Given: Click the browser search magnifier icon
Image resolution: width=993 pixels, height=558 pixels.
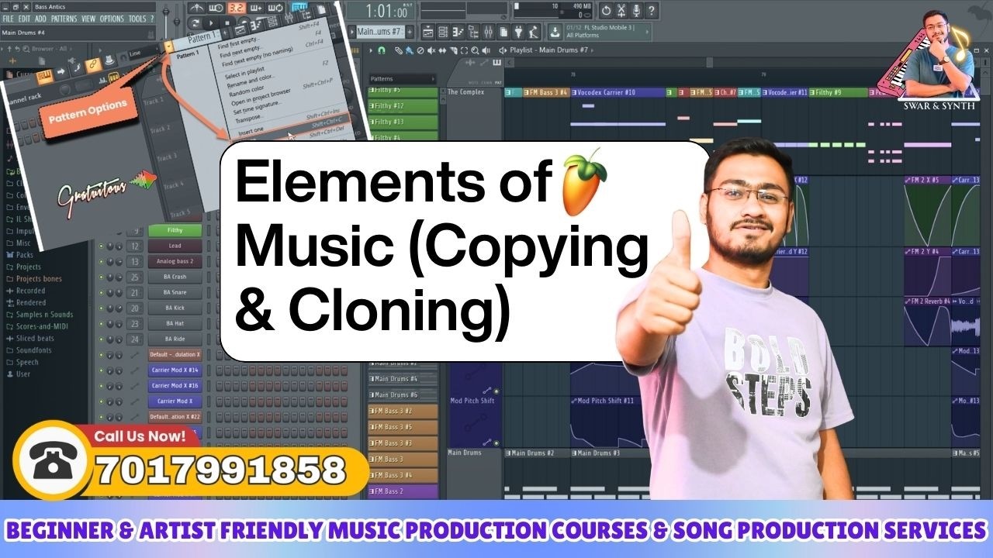Looking at the screenshot, I should pyautogui.click(x=26, y=49).
